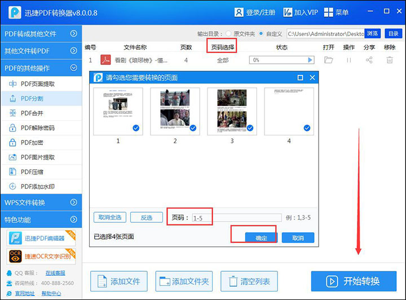This screenshot has height=300, width=406.
Task: Pause conversion via the 操作 pause icon
Action: [x=349, y=60]
